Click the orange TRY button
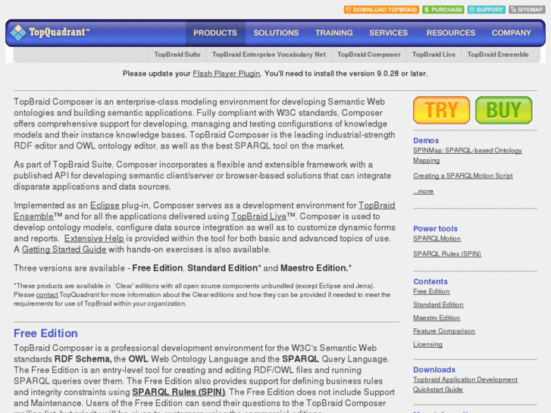 point(441,110)
